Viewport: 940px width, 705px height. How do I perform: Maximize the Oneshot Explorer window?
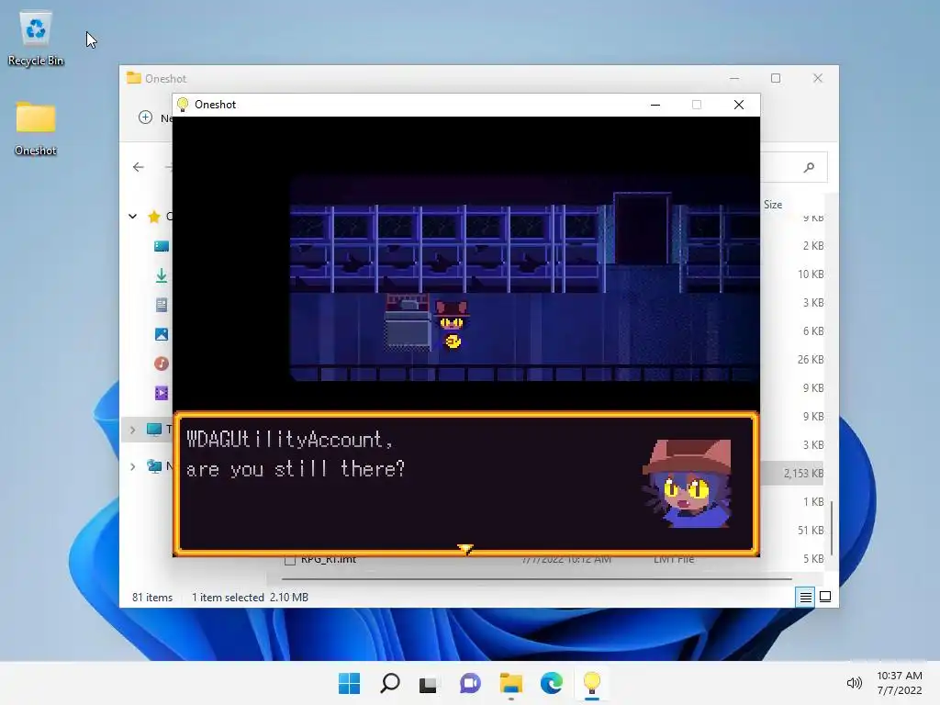(x=776, y=78)
